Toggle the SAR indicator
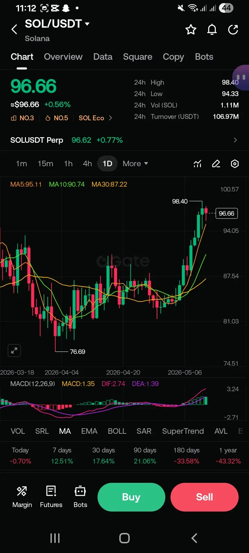249x553 pixels. point(144,431)
